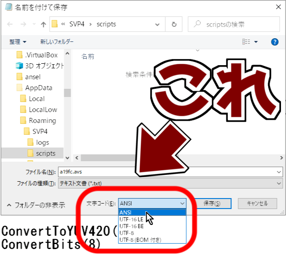Click the 保存 button
286x255 pixels.
(x=212, y=204)
